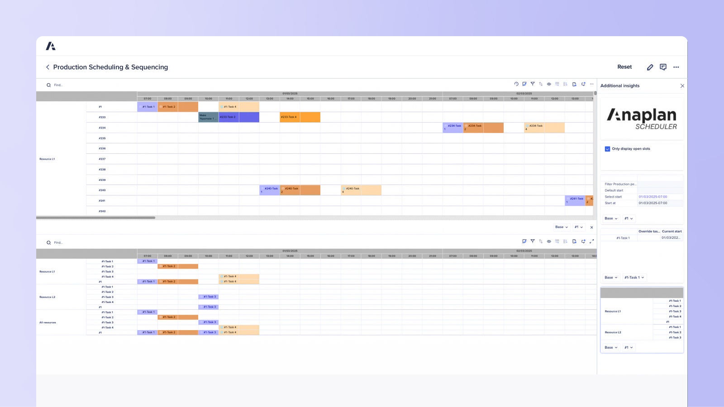Click the eye icon on the bottom chart toolbar
Screen dimensions: 724x407
tap(549, 242)
